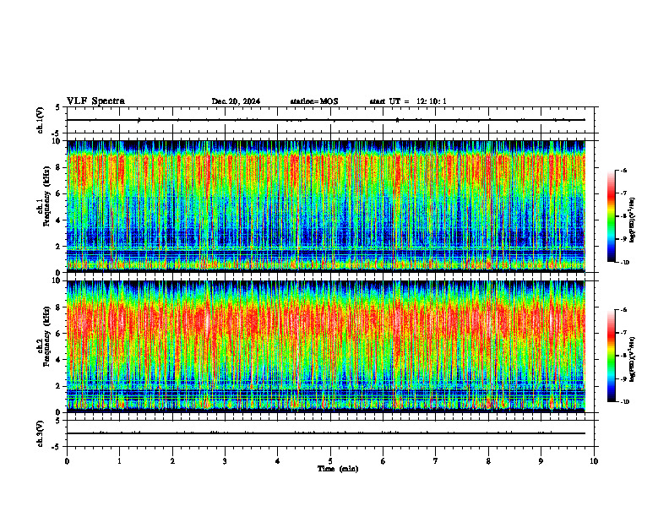Image resolution: width=669 pixels, height=517 pixels.
Task: Click the "ch.3(V)" axis label
Action: 41,433
